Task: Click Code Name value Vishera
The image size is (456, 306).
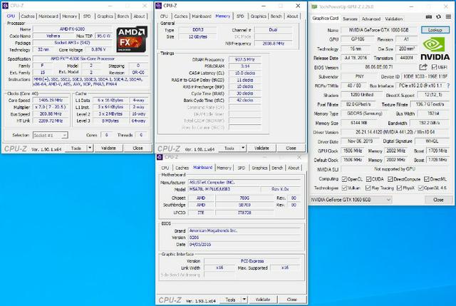Action: point(53,36)
